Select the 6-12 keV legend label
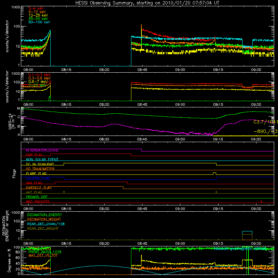278x278 pixels. point(37,12)
